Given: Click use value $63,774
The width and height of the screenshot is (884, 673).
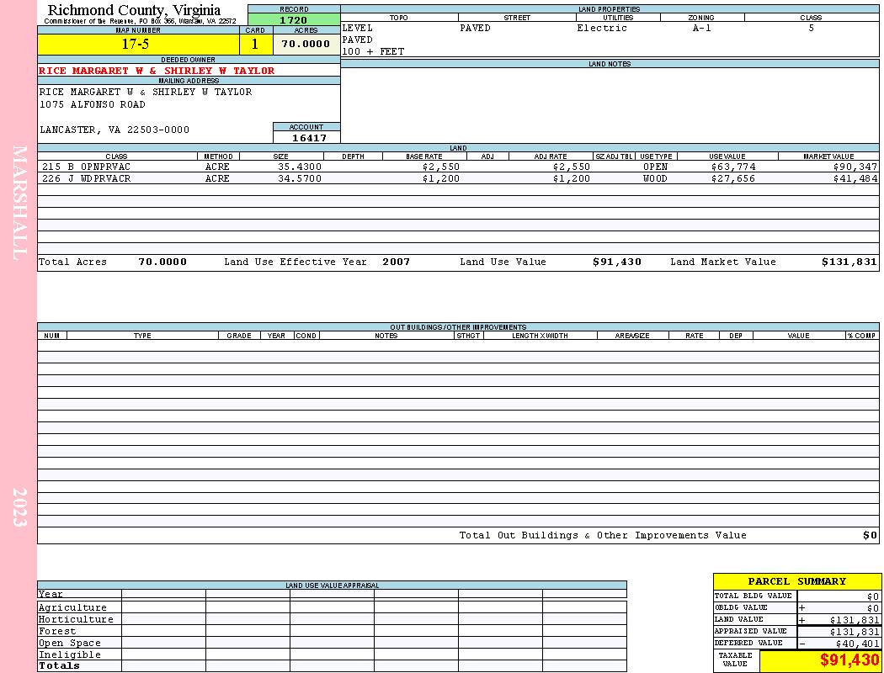Looking at the screenshot, I should coord(733,167).
